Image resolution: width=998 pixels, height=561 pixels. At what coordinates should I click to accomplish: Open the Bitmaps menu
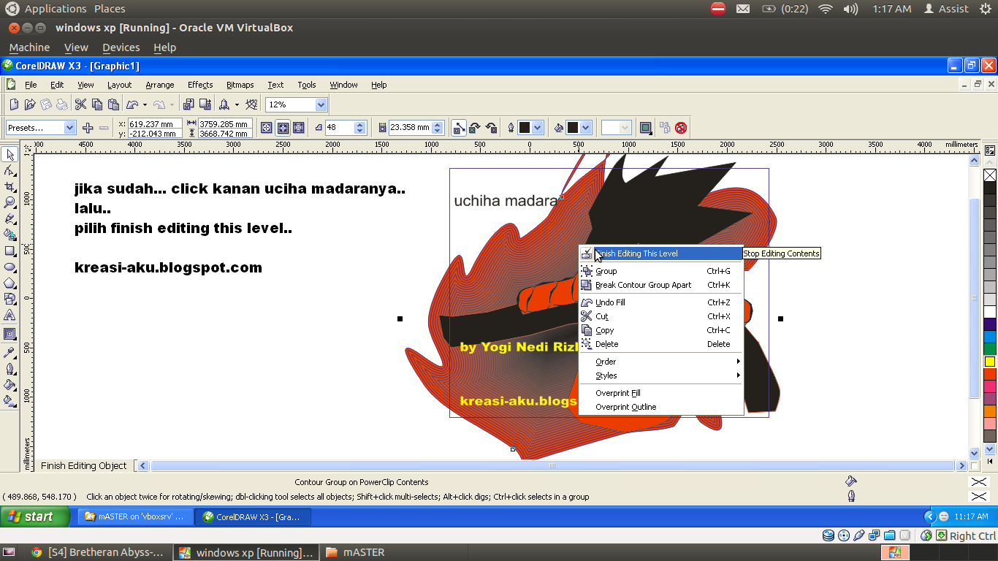pos(240,85)
